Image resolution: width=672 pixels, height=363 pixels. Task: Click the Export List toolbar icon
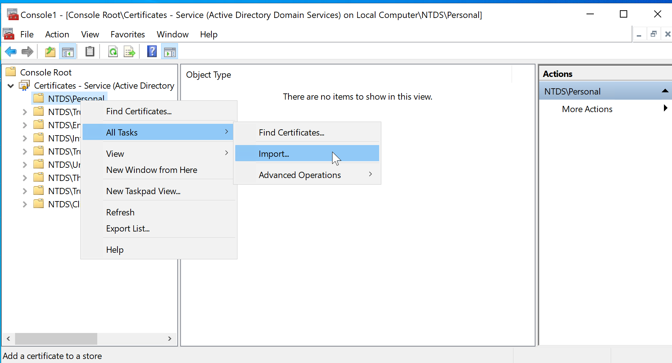click(130, 52)
